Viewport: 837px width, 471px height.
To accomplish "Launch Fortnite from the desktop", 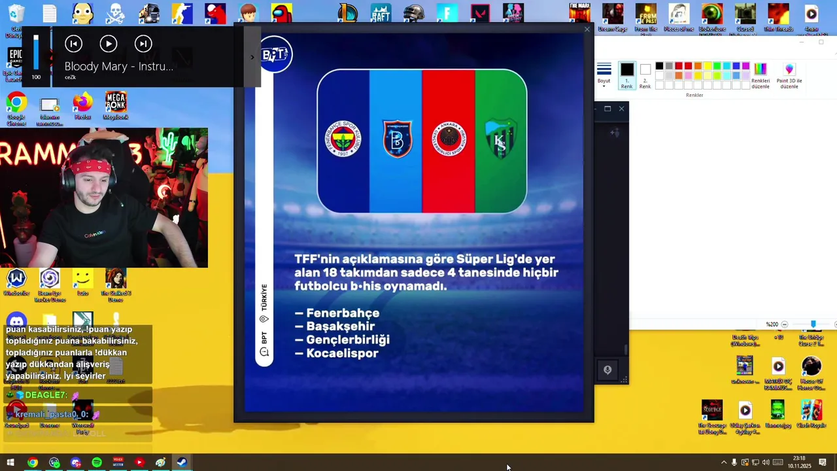I will coord(447,13).
